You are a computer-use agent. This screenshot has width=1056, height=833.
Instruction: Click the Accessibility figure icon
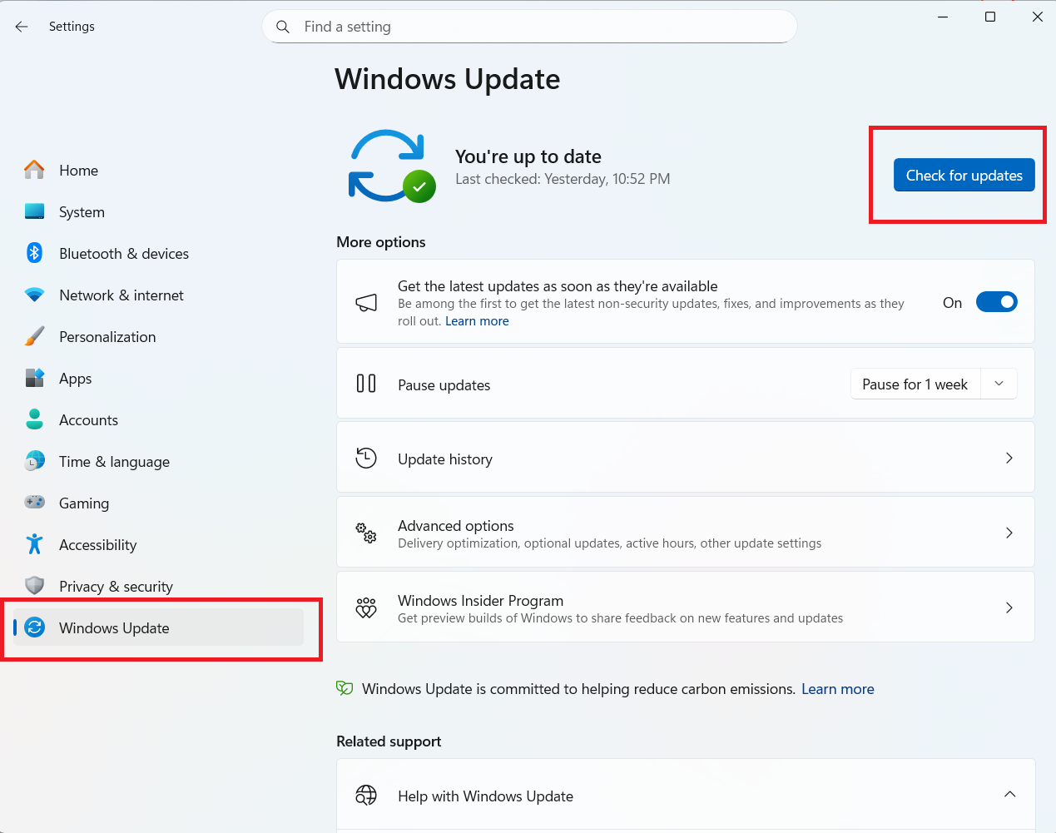34,544
